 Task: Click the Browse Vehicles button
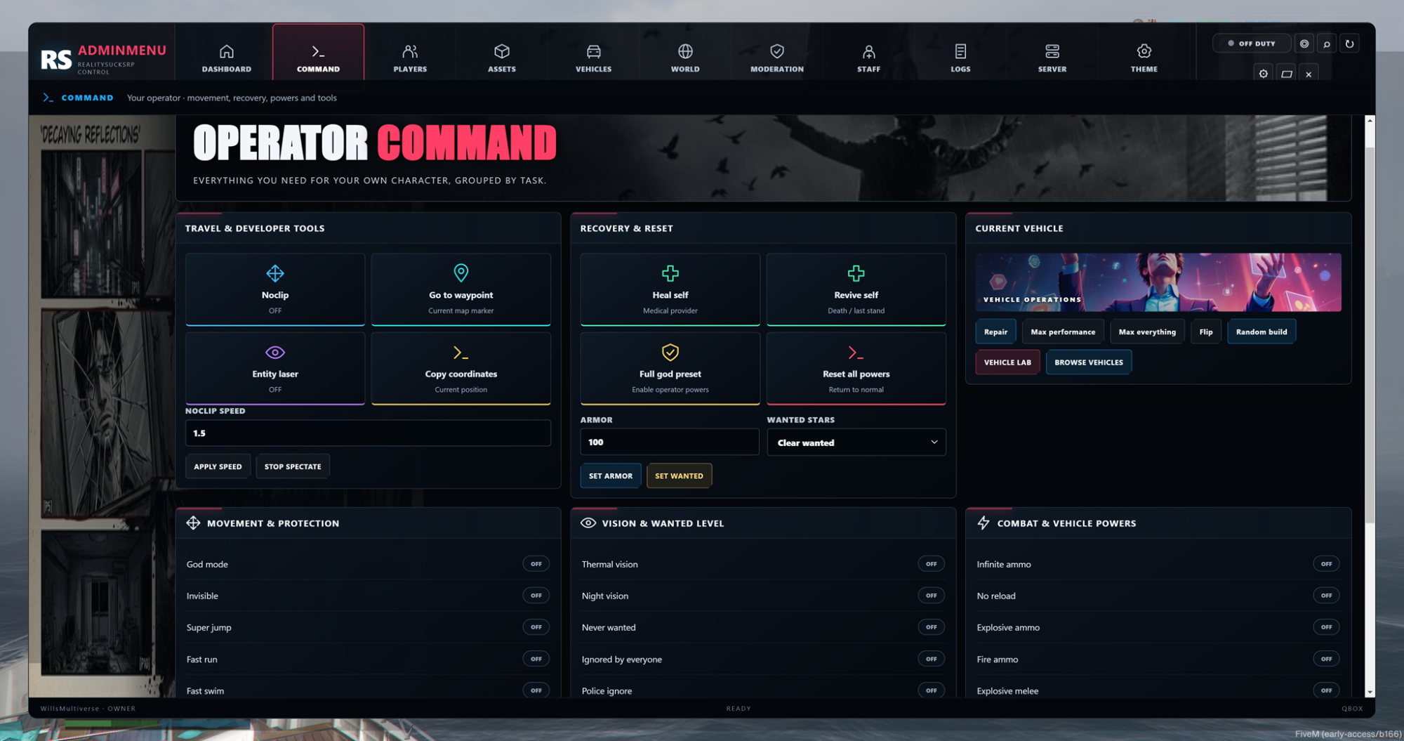click(x=1089, y=362)
